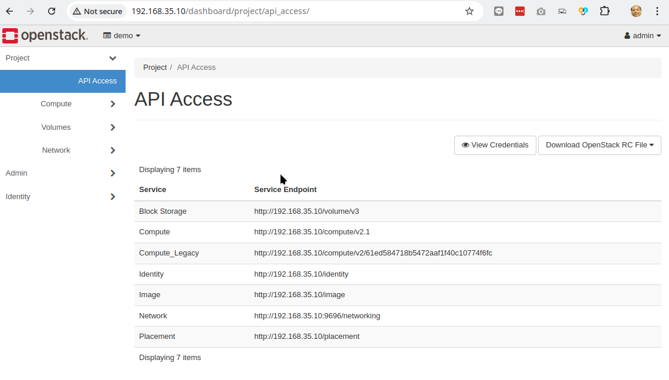Open the admin user menu
The height and width of the screenshot is (380, 669).
[x=643, y=36]
